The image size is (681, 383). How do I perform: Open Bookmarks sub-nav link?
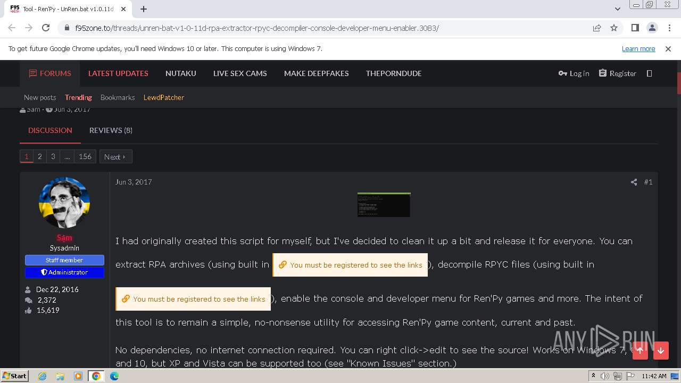[x=118, y=97]
